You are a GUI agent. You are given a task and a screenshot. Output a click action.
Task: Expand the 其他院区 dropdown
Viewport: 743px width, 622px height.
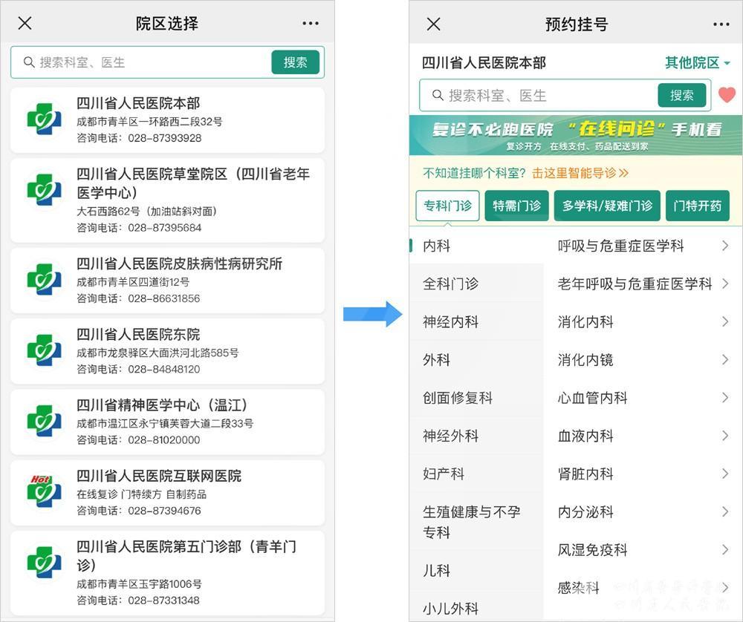(x=697, y=63)
